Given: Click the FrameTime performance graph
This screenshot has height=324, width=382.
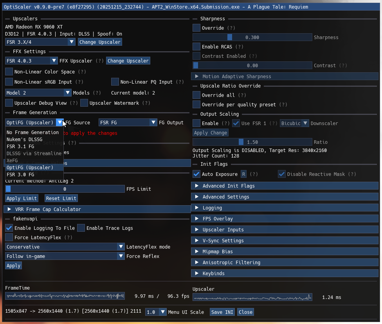Looking at the screenshot, I should (65, 296).
